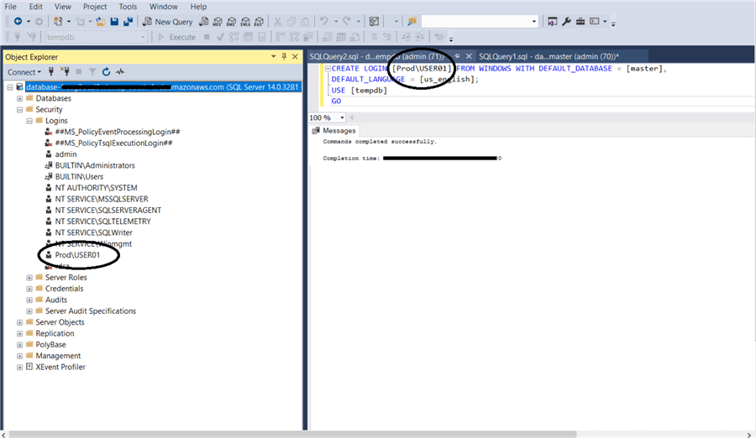The width and height of the screenshot is (756, 438).
Task: Open the Connect dropdown in Object Explorer
Action: (24, 72)
